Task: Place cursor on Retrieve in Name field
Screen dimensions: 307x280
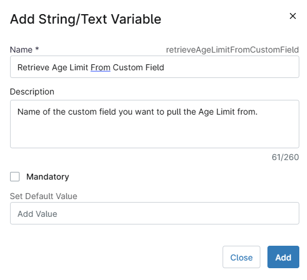Action: (33, 67)
